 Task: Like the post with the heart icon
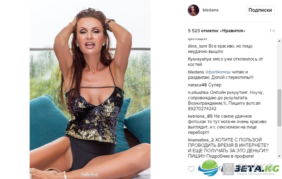point(191,169)
